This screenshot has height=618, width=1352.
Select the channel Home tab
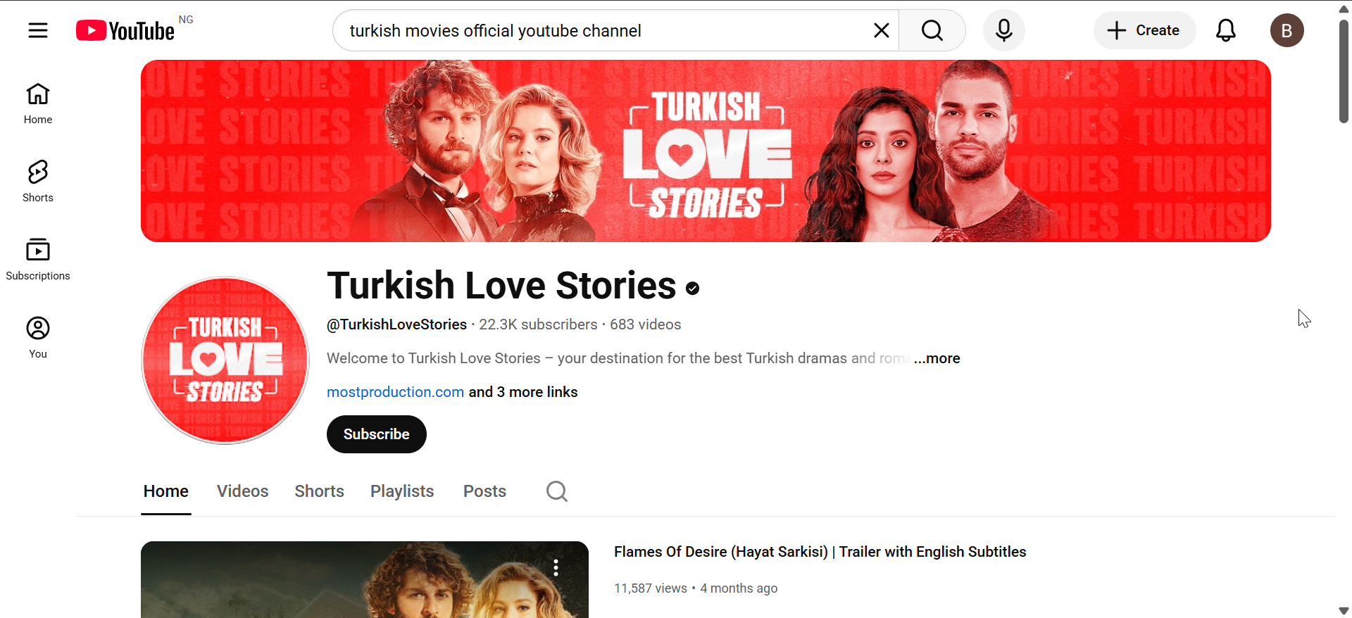pos(166,491)
